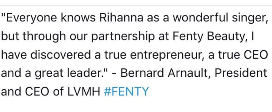Click the CEO text before of LVMH
Screen dimensions: 272x112
pyautogui.click(x=37, y=92)
